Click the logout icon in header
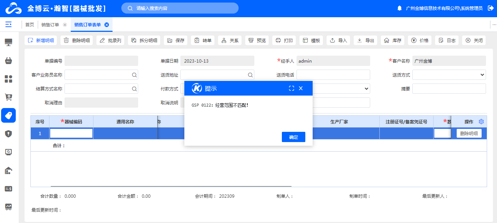 point(491,8)
